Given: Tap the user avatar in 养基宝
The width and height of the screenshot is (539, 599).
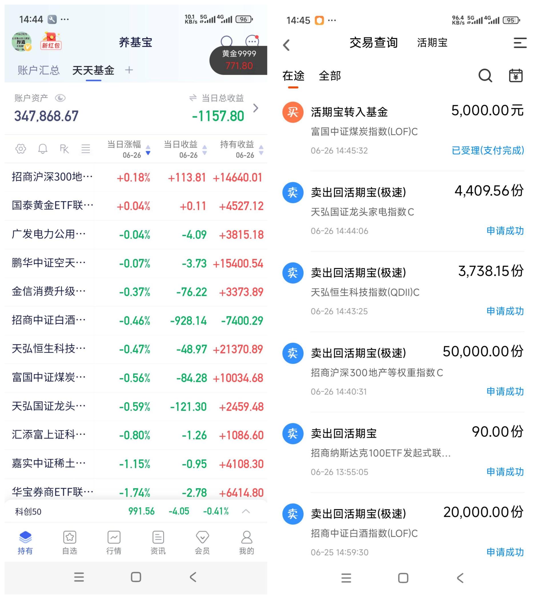Looking at the screenshot, I should tap(22, 42).
